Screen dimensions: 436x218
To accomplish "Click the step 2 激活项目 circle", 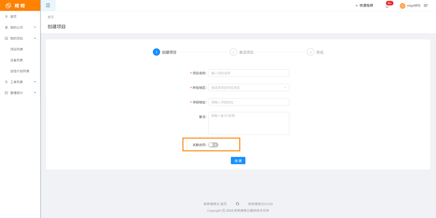I will [233, 52].
